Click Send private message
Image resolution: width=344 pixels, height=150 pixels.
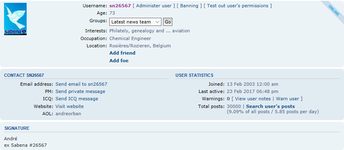coord(80,91)
